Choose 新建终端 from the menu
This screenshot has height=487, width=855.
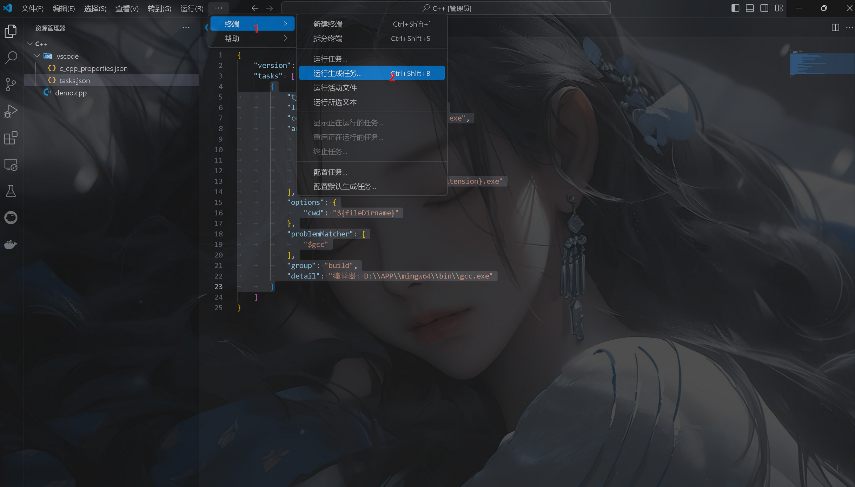[x=372, y=24]
